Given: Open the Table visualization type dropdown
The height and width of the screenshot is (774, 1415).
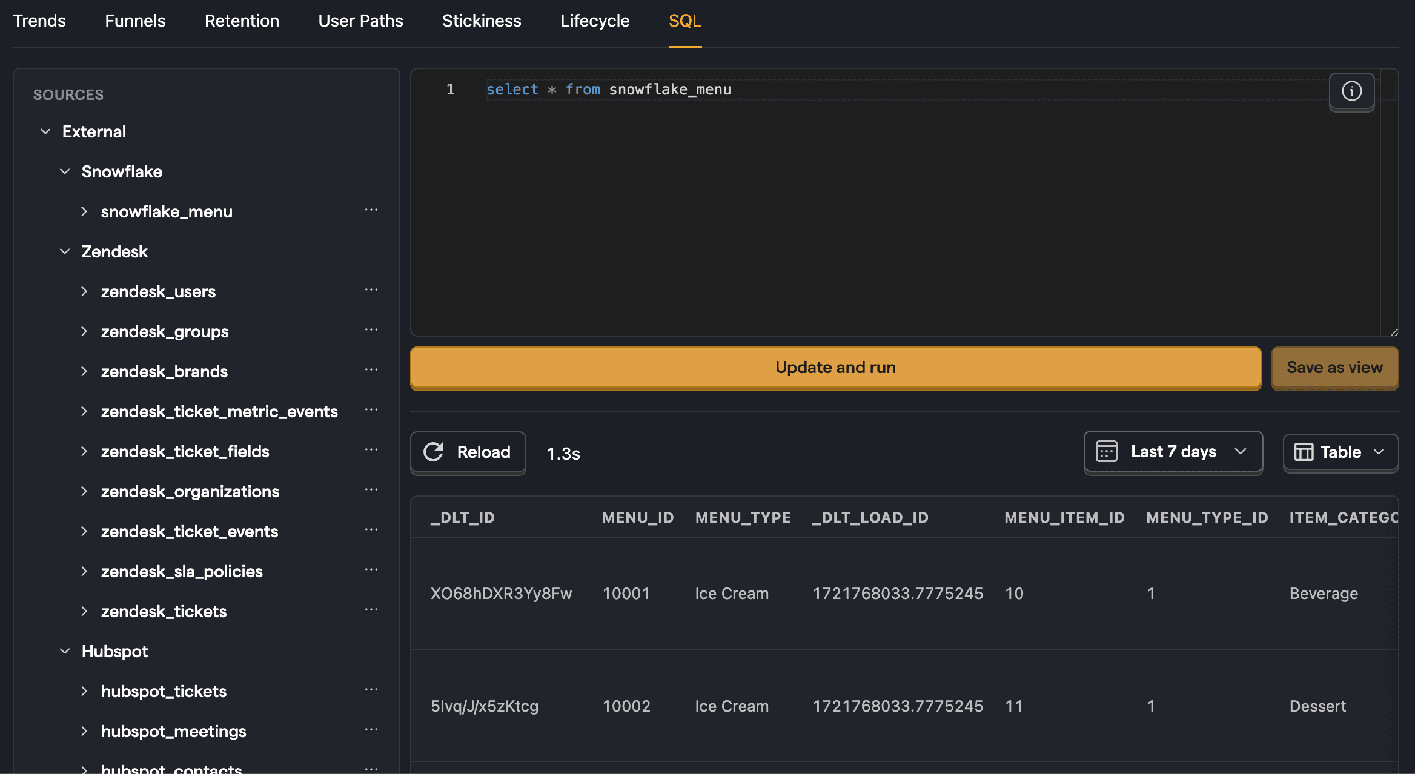Looking at the screenshot, I should (1340, 452).
